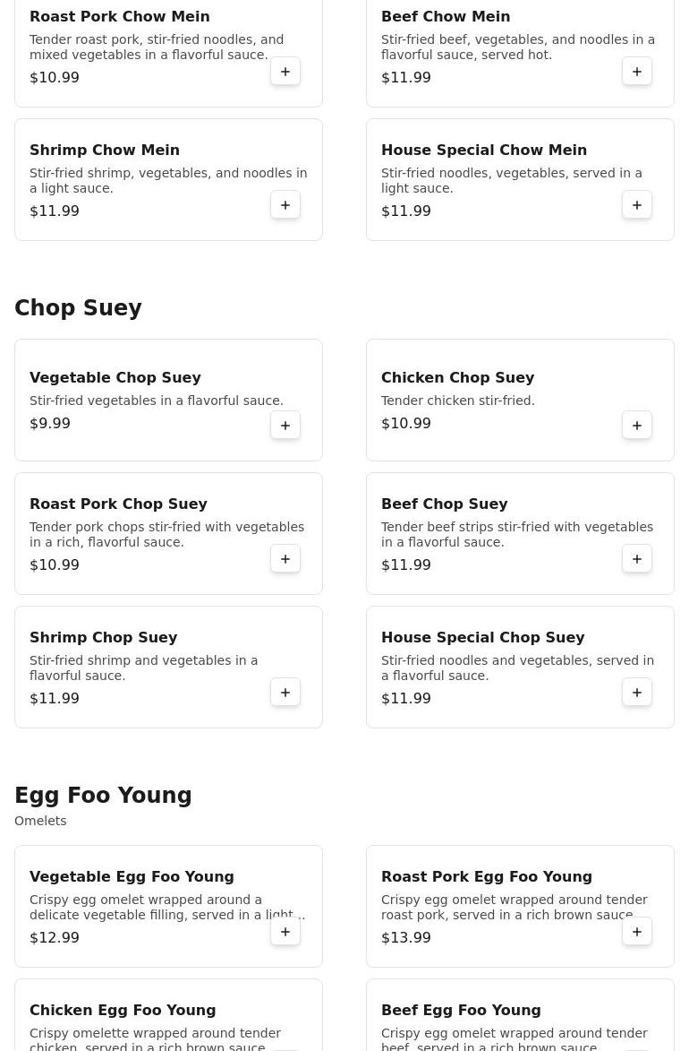Click Roast Pork Chow Mein description text

coord(157,47)
